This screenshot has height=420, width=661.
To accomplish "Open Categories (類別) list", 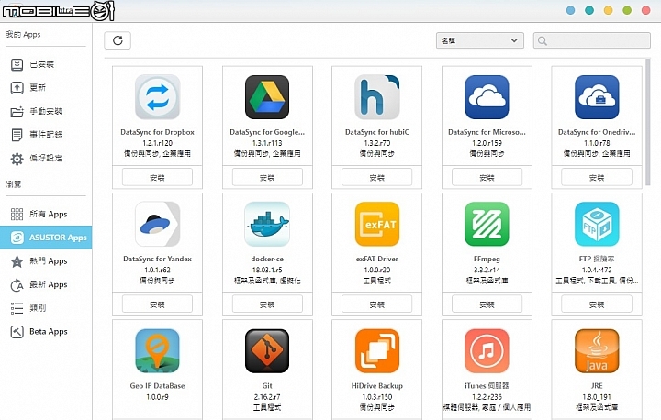I will [46, 308].
